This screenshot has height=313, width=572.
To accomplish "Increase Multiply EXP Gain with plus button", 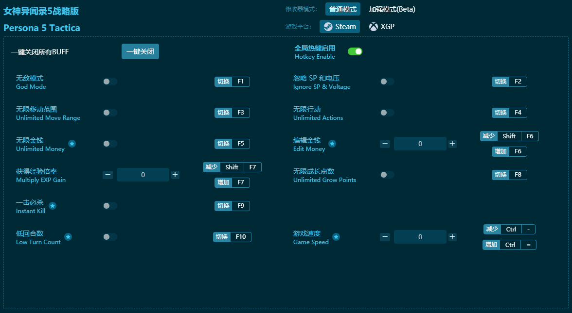I will click(175, 175).
